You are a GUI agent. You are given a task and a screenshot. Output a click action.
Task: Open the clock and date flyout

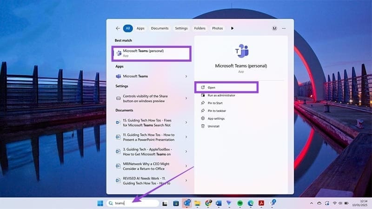(359, 203)
